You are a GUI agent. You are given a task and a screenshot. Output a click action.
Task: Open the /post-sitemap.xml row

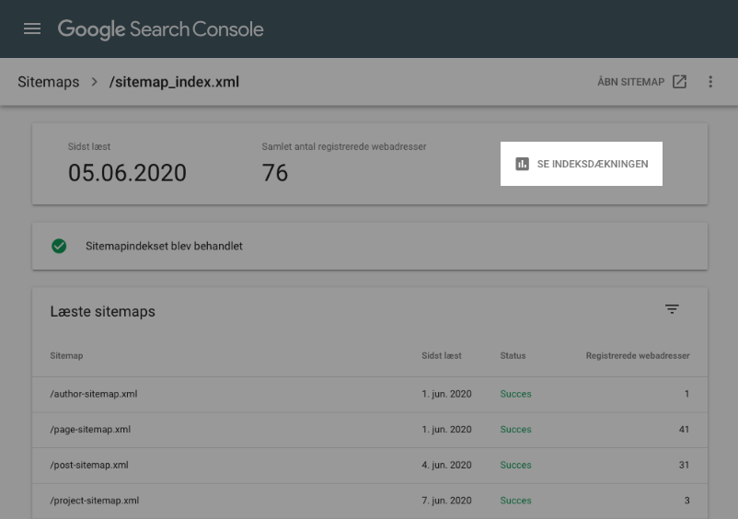click(x=370, y=466)
